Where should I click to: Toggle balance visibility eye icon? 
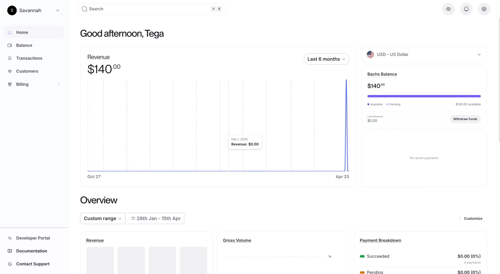[x=448, y=9]
